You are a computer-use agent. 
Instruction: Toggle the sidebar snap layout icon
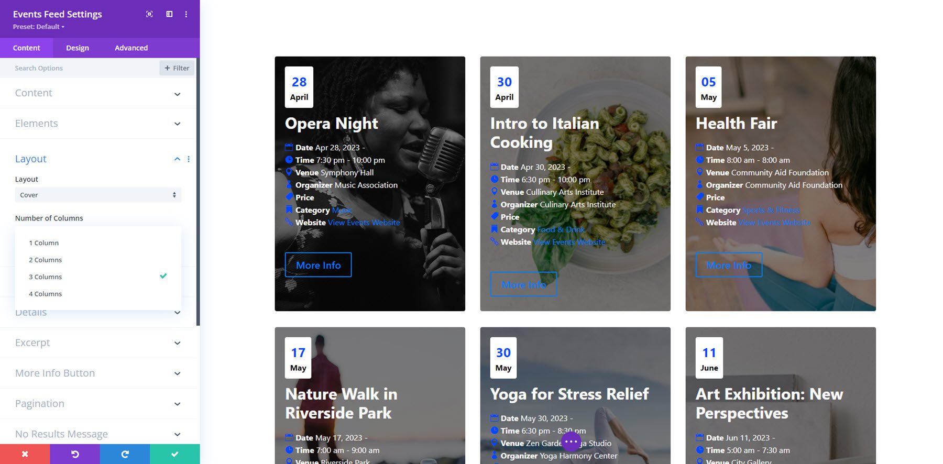(169, 14)
